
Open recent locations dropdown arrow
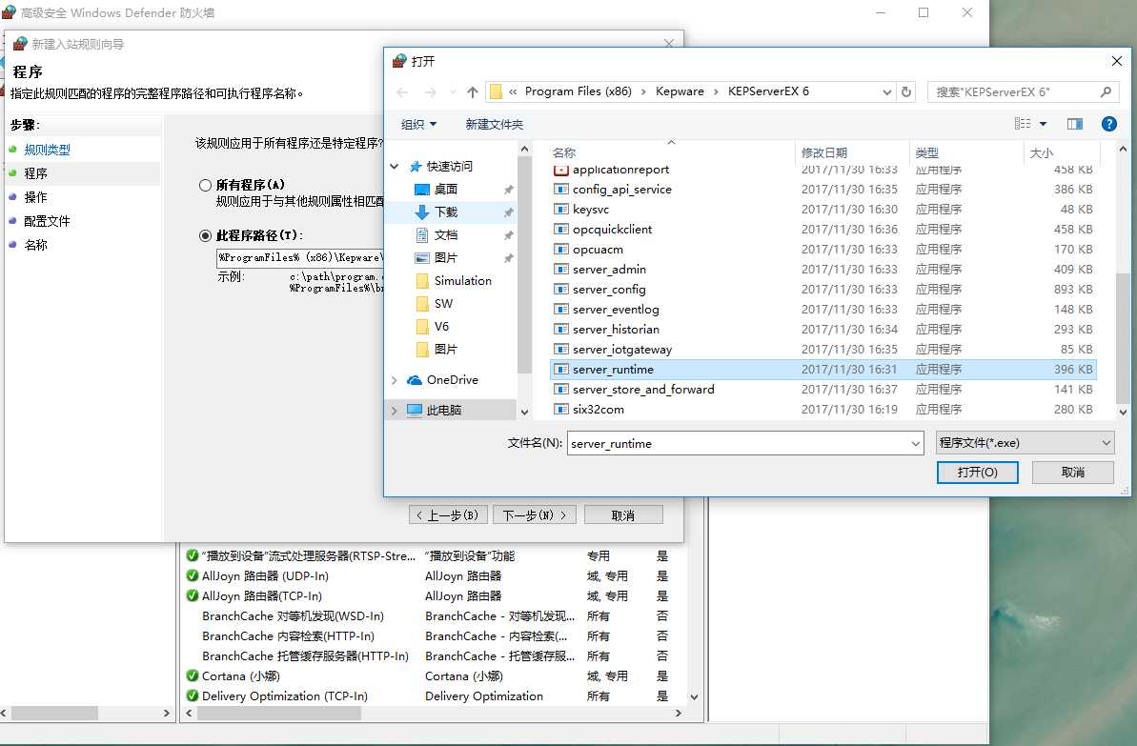454,92
